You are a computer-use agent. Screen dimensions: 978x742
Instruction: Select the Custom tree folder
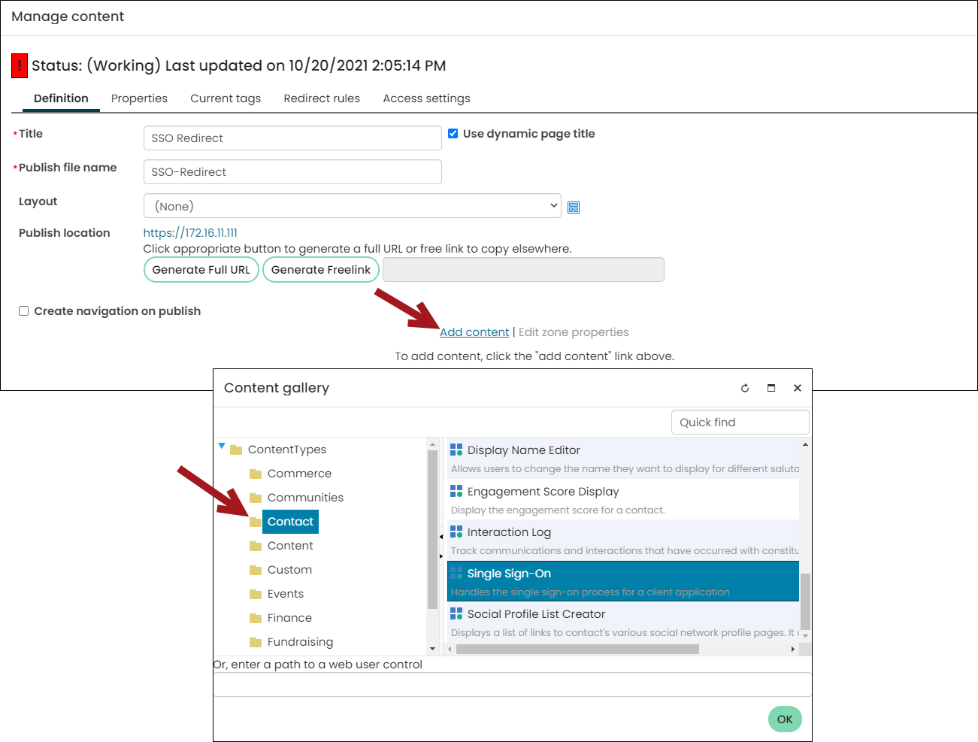289,570
